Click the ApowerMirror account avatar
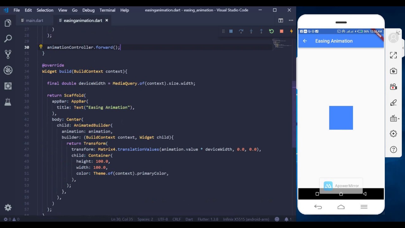Viewport: 405px width, 228px height. 394,38
